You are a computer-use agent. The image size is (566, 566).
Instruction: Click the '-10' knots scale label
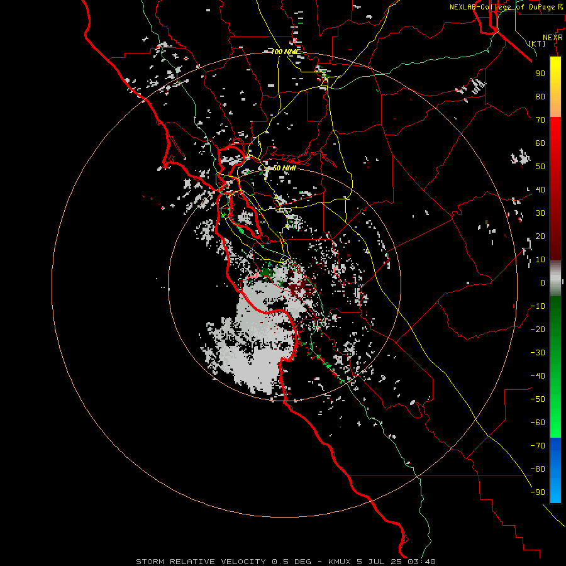[538, 306]
